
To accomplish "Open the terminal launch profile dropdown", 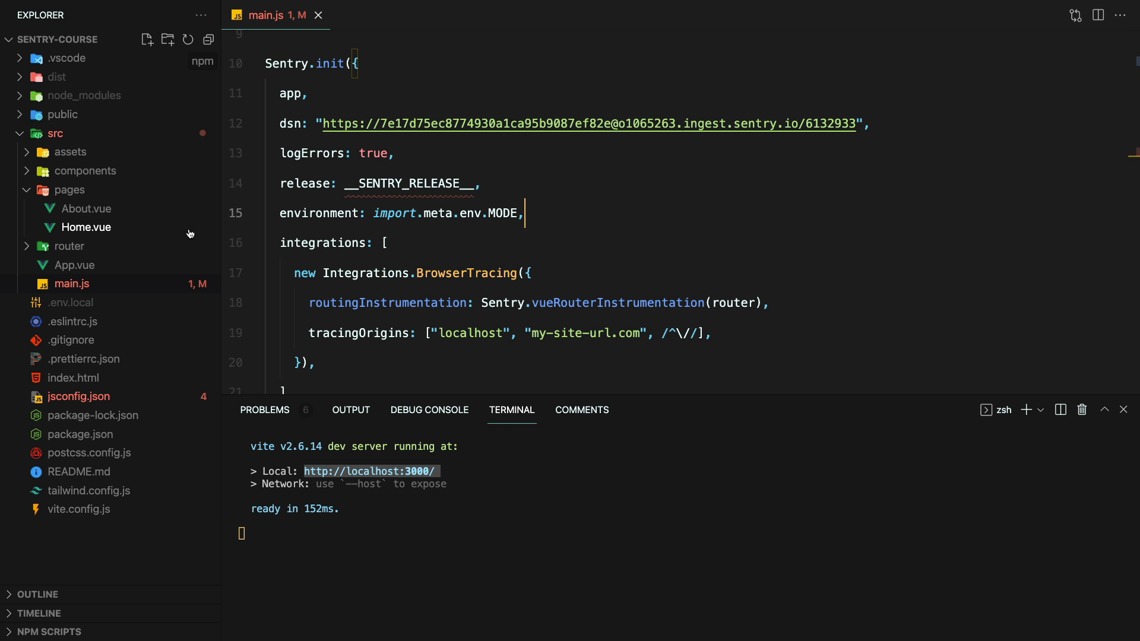I will point(1040,410).
